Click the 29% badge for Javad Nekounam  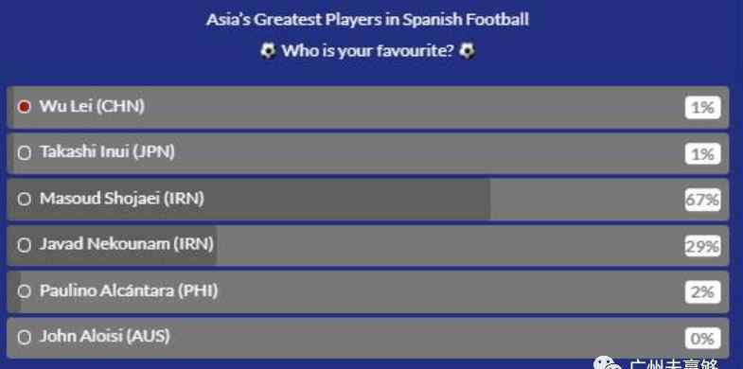point(702,246)
